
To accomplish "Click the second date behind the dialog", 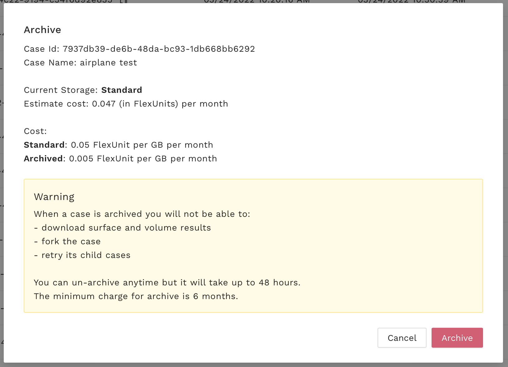I will click(x=411, y=2).
